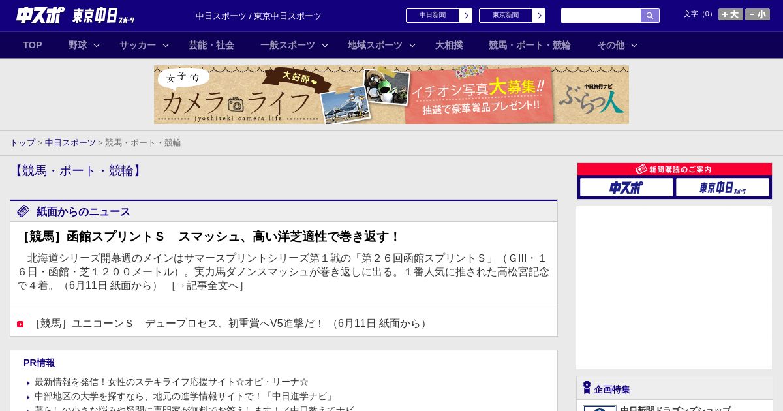Click the PR情報 heading

[x=39, y=363]
